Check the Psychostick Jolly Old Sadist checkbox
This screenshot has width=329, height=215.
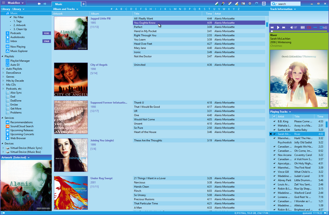pos(274,142)
